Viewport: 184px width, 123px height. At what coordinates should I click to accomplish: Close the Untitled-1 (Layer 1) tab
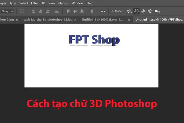pos(129,20)
